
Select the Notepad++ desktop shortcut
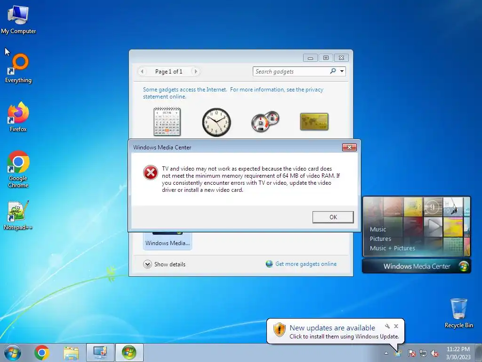[x=18, y=215]
